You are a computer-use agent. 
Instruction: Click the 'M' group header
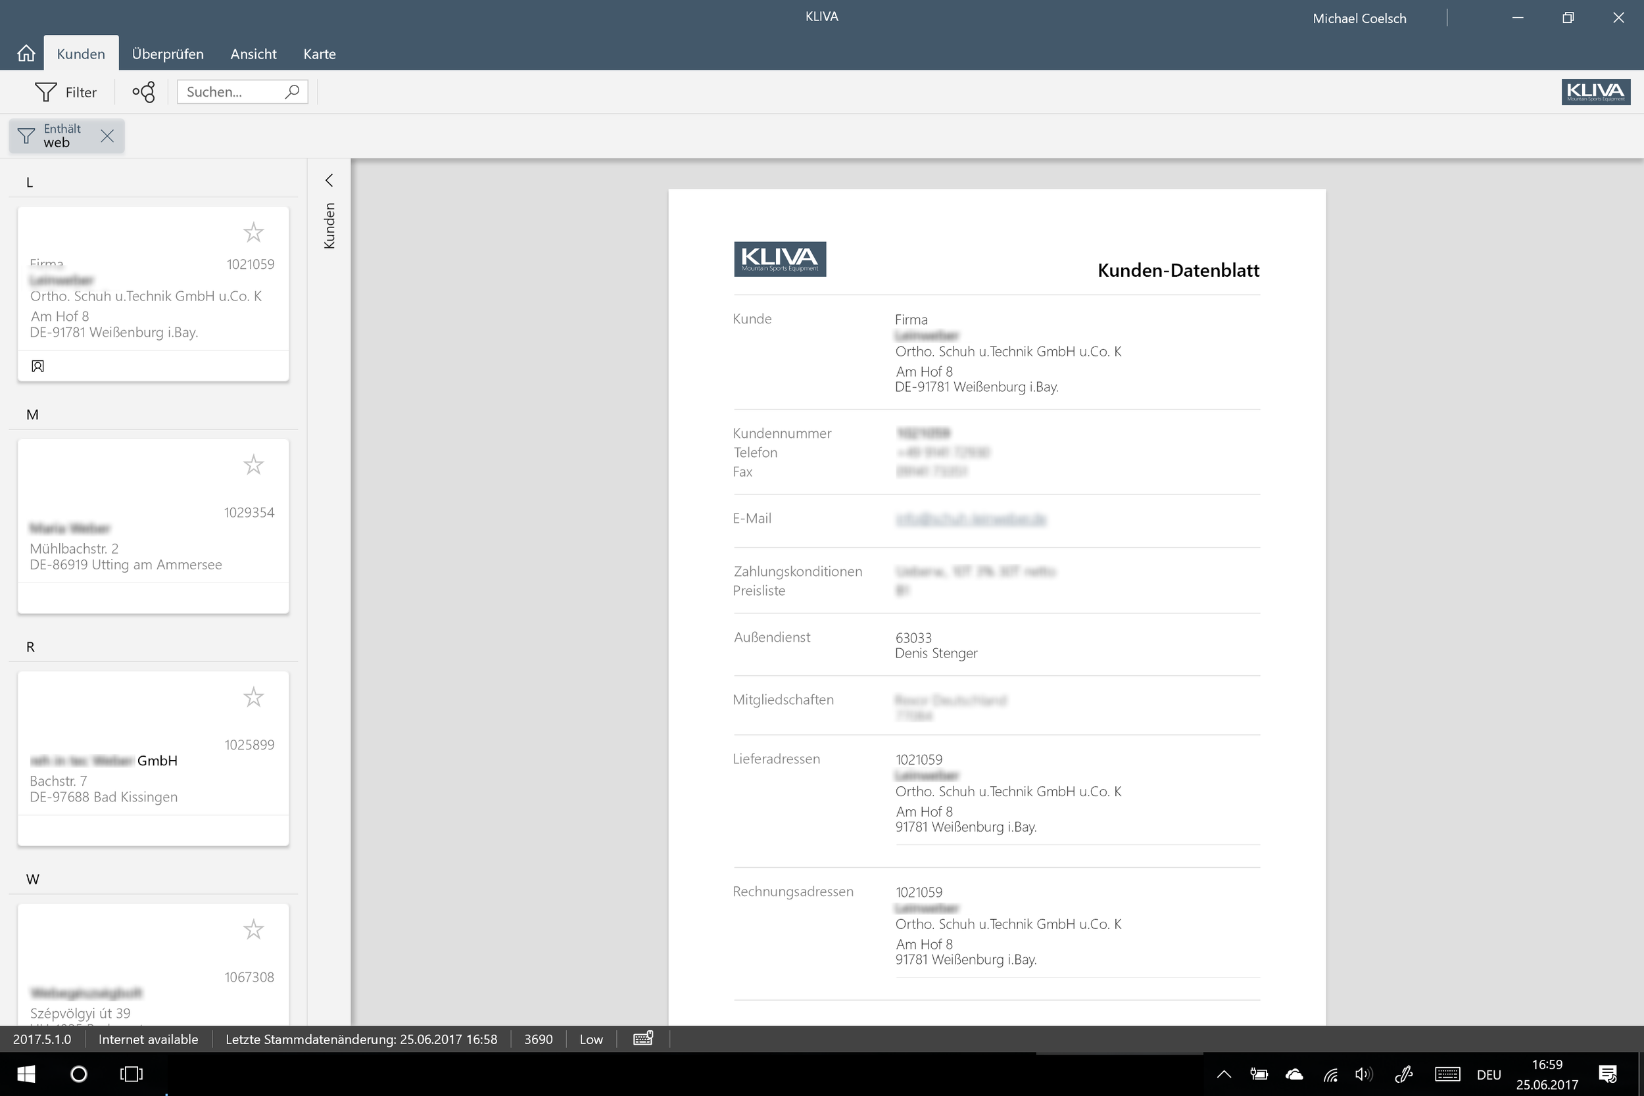click(x=32, y=414)
